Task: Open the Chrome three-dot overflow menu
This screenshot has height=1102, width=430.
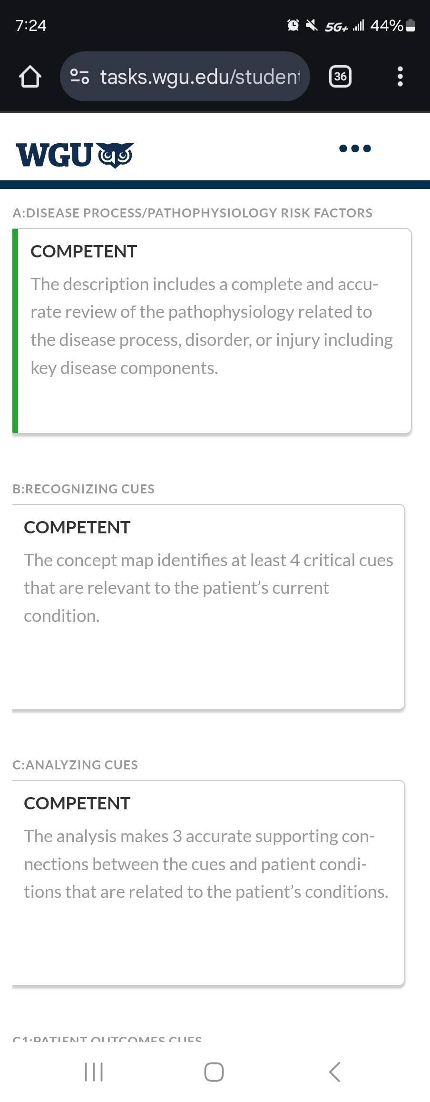Action: 400,76
